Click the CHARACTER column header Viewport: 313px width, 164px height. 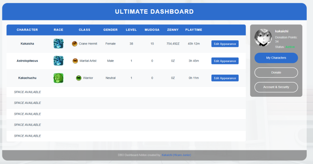27,30
